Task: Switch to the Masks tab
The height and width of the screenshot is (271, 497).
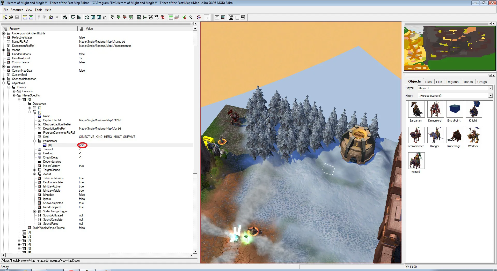Action: (x=468, y=82)
